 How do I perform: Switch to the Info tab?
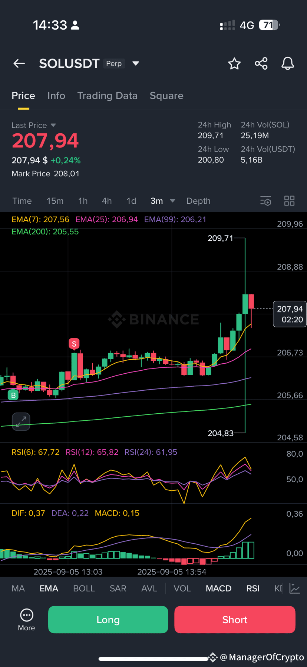56,96
